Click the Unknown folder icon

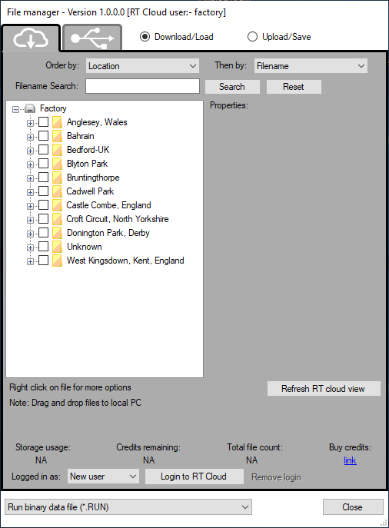[x=57, y=247]
